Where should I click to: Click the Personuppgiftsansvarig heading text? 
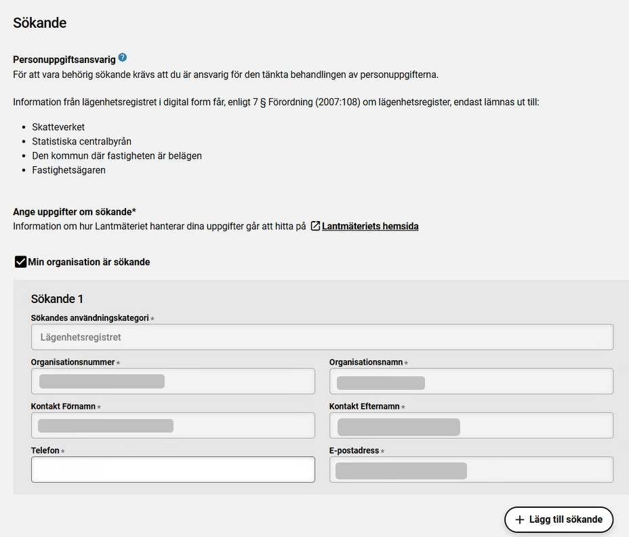click(x=64, y=60)
